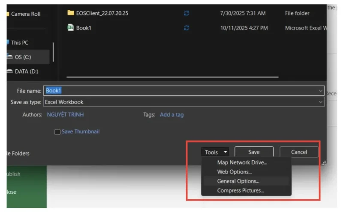Image resolution: width=343 pixels, height=213 pixels.
Task: Open the Camera Roll folder
Action: pos(26,14)
